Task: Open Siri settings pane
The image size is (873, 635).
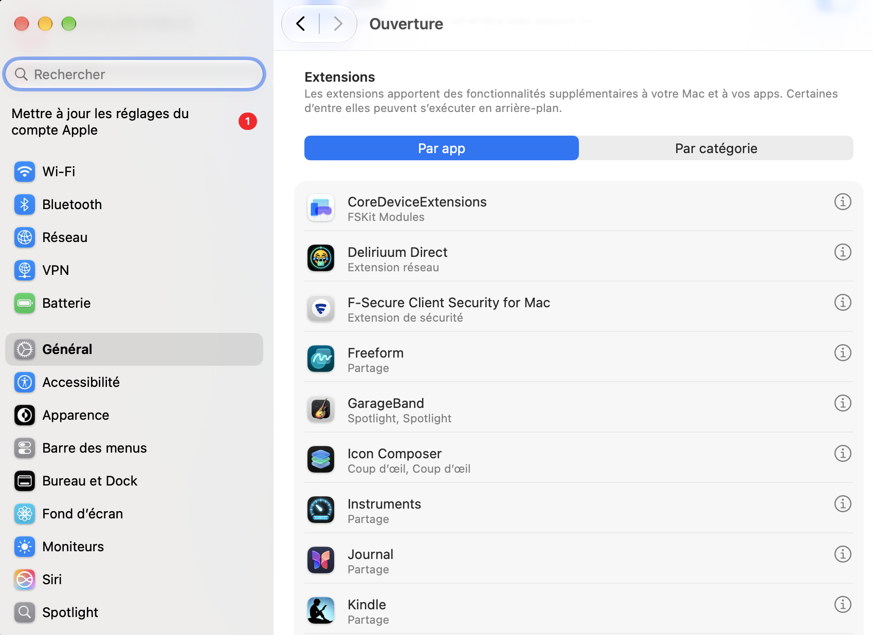Action: [134, 580]
